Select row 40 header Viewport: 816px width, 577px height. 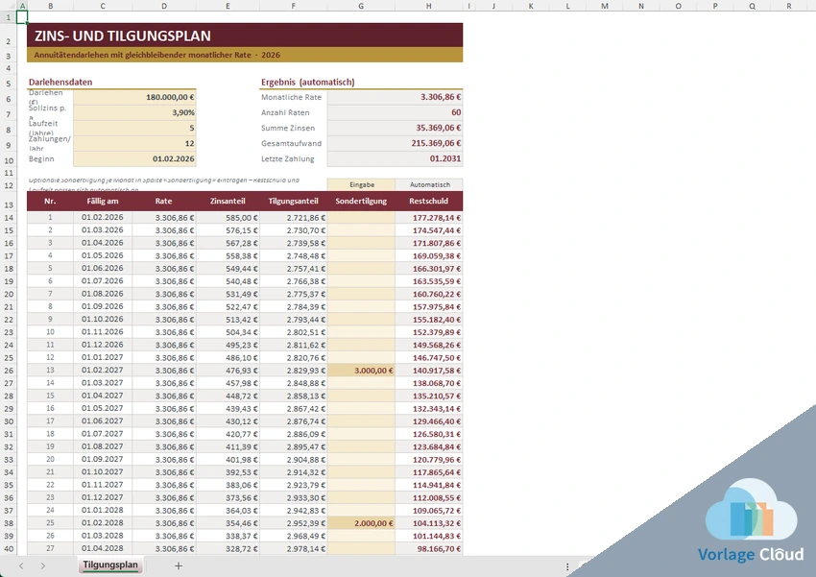click(9, 548)
